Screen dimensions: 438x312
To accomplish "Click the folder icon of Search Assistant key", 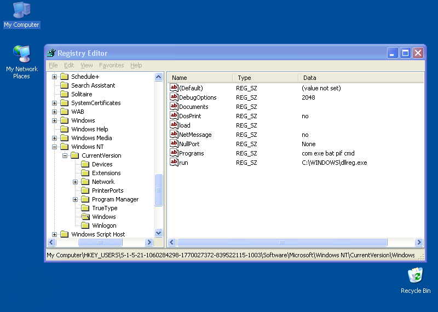I will [x=65, y=85].
